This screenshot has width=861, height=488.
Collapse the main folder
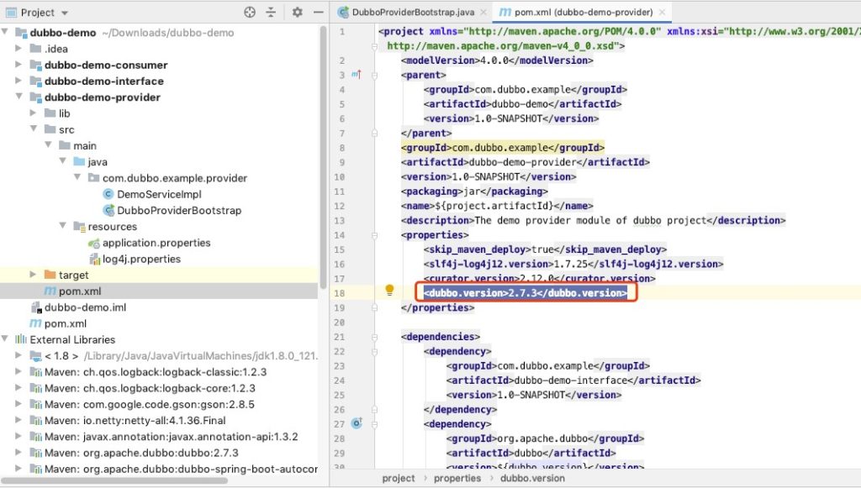[48, 145]
